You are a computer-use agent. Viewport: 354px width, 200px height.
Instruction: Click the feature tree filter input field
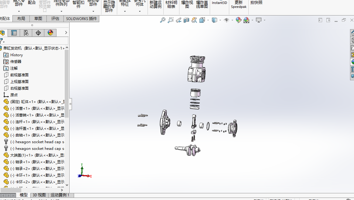point(36,41)
